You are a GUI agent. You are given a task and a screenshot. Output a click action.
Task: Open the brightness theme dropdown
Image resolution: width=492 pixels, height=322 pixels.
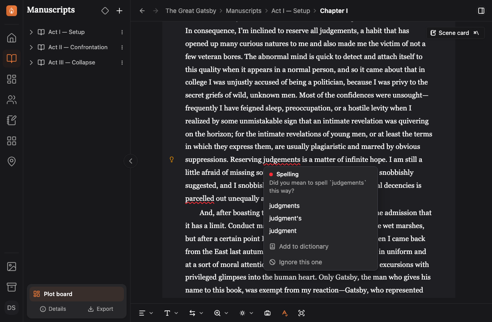[x=246, y=313]
